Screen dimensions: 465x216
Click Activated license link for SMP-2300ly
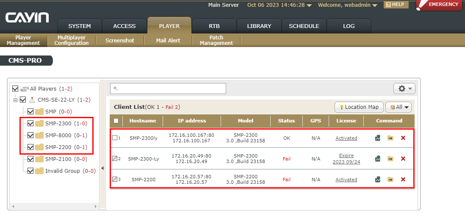(x=346, y=138)
